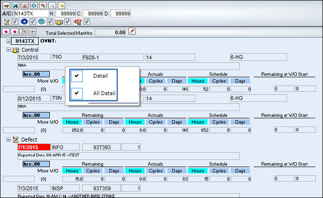Click the actuals days value 83

[x=177, y=179]
